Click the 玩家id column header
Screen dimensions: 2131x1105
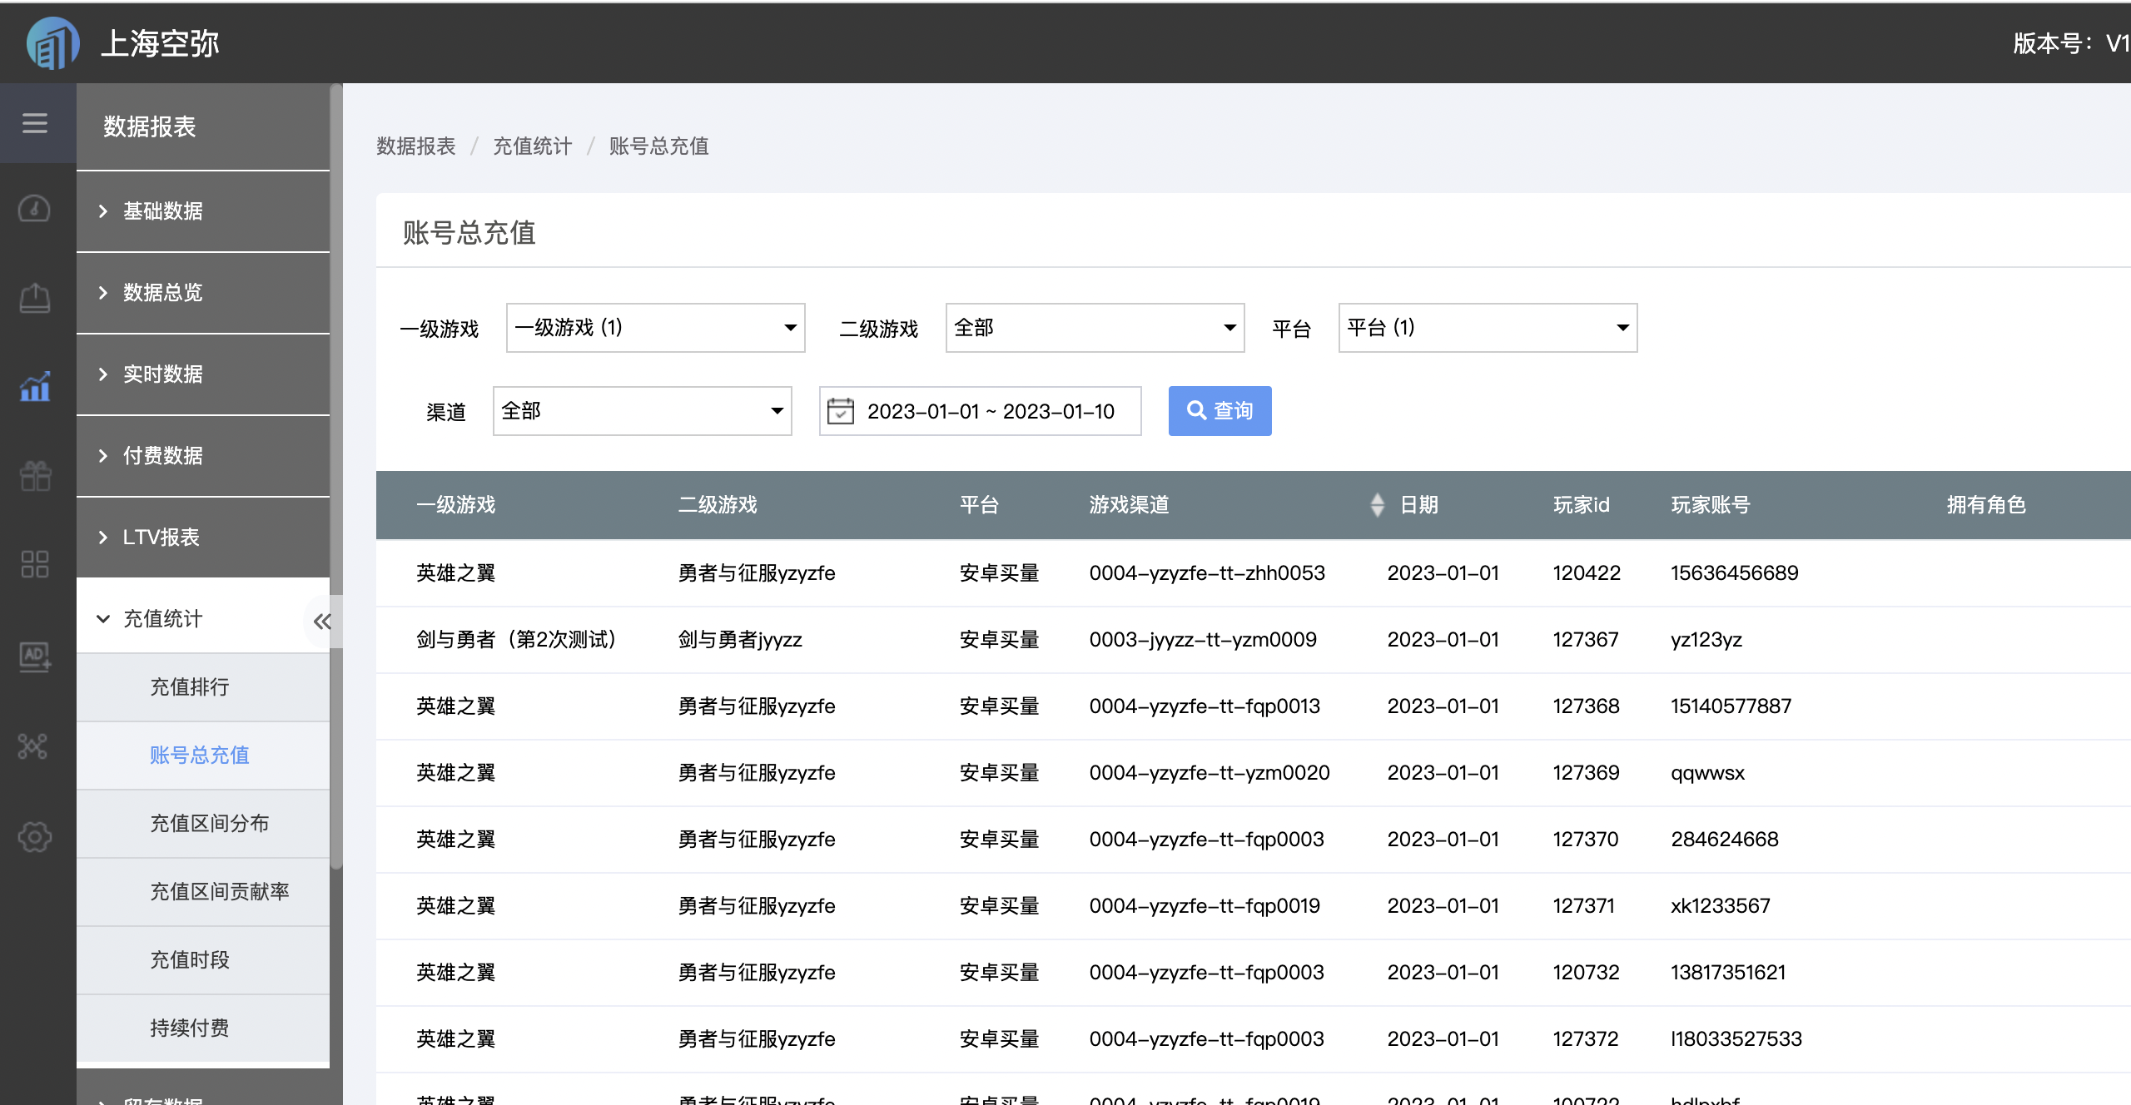[x=1582, y=505]
